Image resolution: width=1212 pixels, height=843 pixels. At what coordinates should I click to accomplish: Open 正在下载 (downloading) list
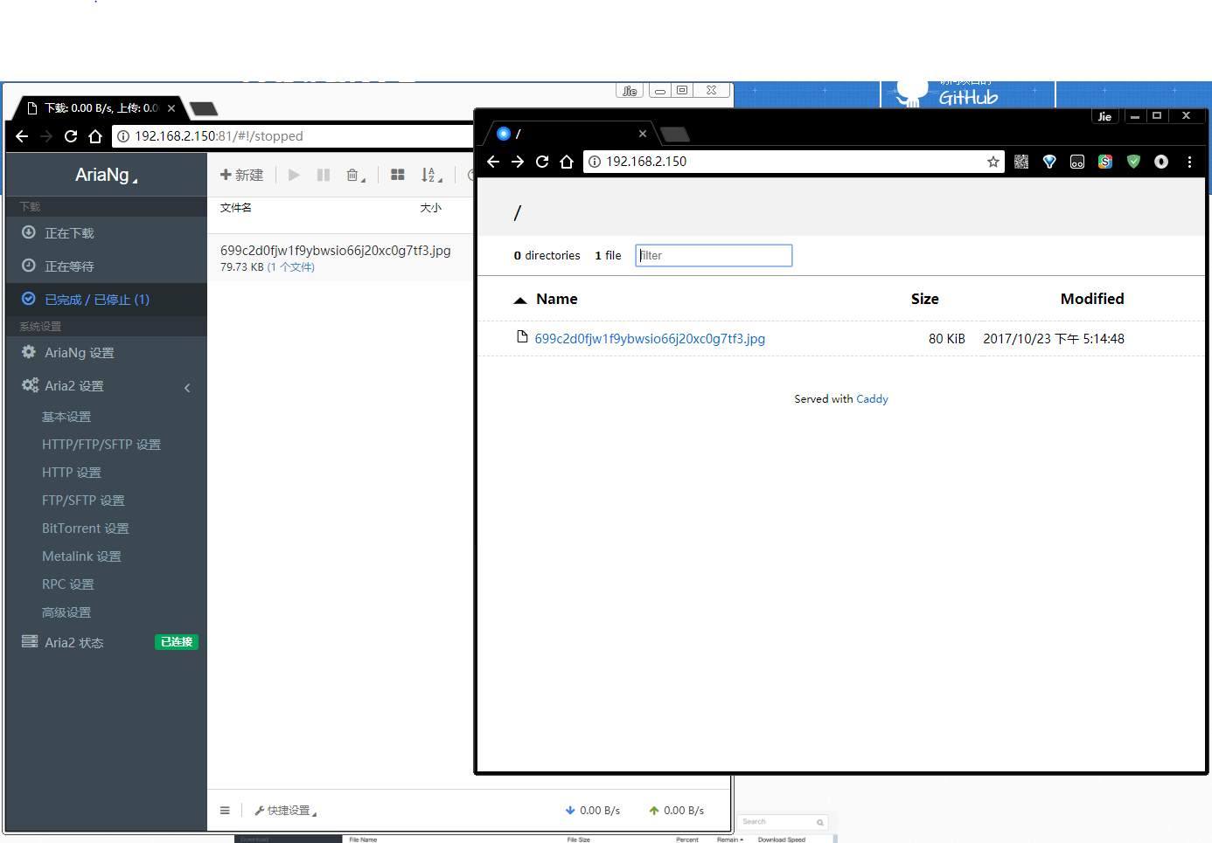[x=106, y=232]
